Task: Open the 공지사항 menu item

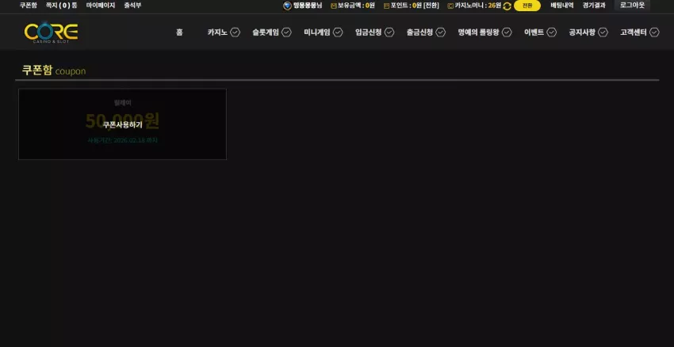Action: [582, 32]
